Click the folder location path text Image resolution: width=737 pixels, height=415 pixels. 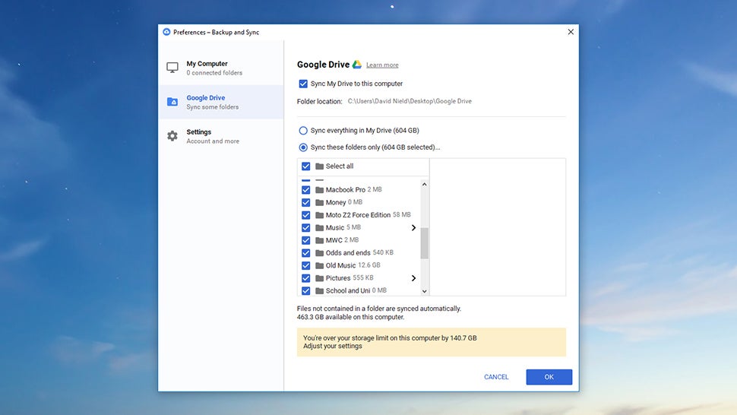tap(410, 101)
